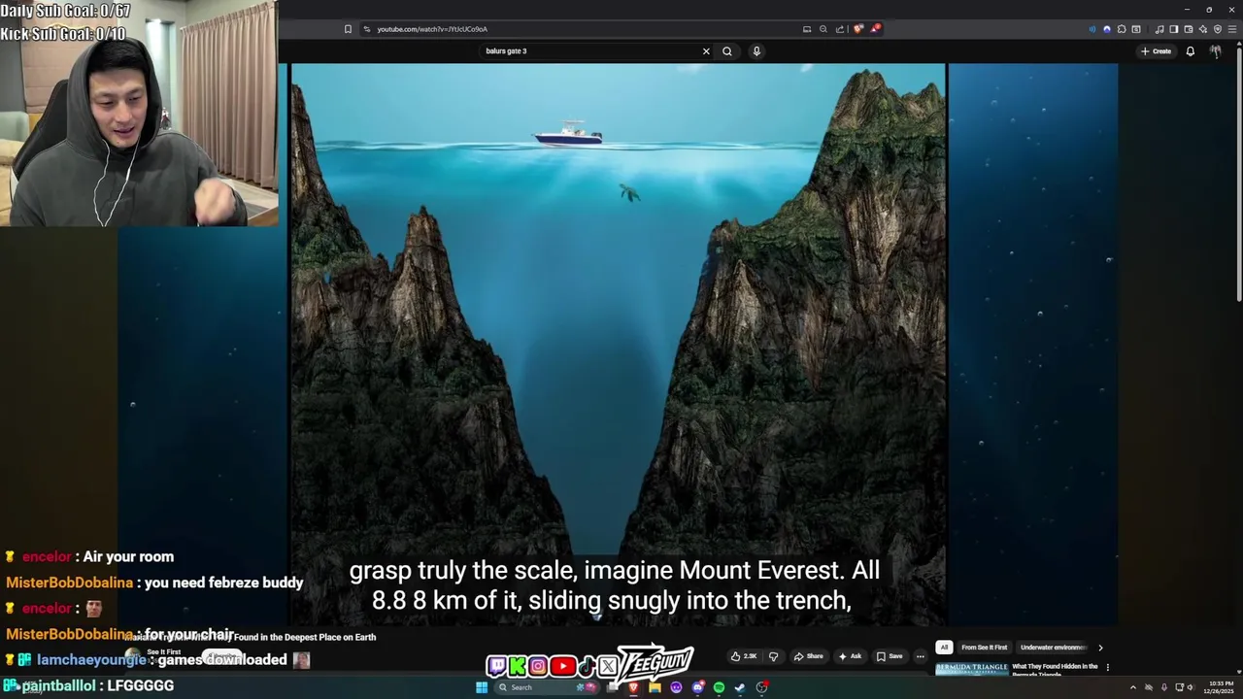
Task: Open the Windows Start menu
Action: tap(482, 687)
